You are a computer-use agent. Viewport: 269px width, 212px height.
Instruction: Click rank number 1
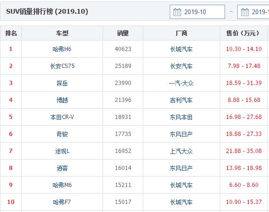click(10, 49)
